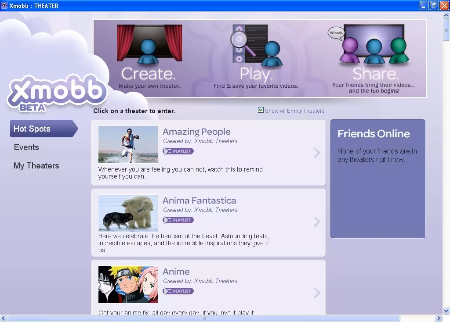The height and width of the screenshot is (322, 450).
Task: Uncheck Show All Empty Theaters checkbox
Action: pyautogui.click(x=261, y=110)
